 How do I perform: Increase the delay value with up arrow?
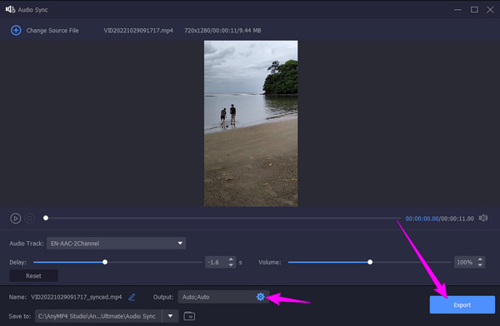[x=231, y=259]
